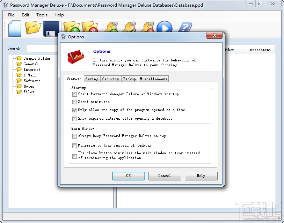
Task: Disable allowing only one copy of the program
Action: pos(74,110)
